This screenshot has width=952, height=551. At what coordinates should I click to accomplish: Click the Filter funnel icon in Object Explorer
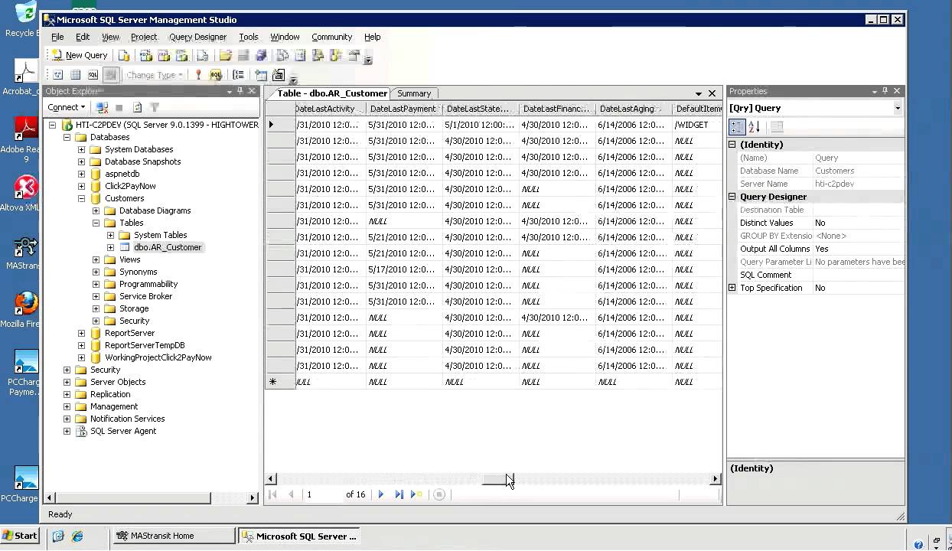(155, 108)
